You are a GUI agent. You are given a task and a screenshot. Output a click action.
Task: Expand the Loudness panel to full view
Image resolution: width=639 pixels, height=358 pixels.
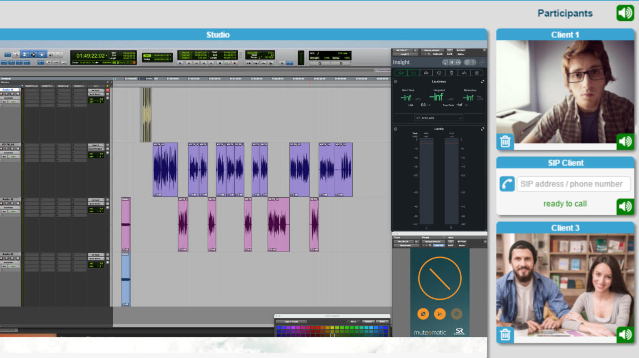[482, 82]
